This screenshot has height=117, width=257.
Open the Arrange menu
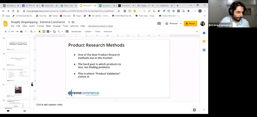point(57,26)
